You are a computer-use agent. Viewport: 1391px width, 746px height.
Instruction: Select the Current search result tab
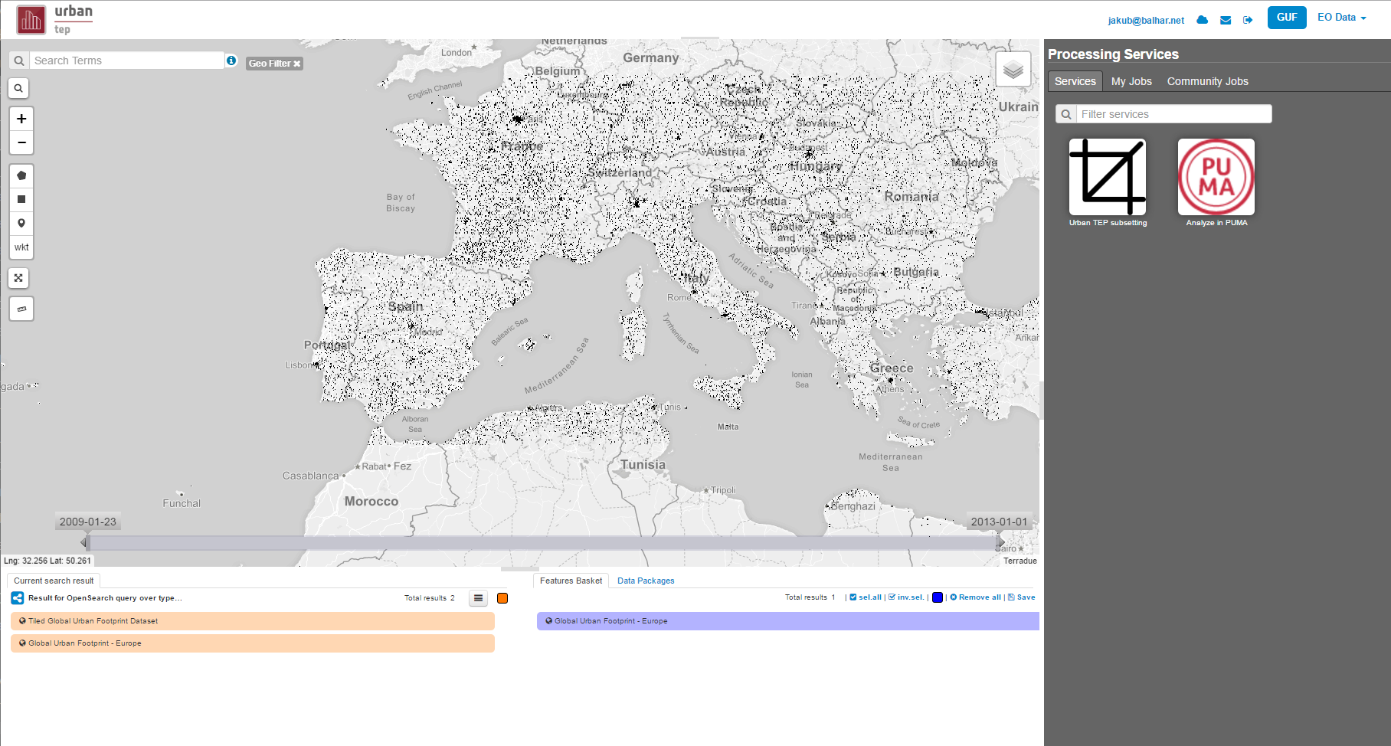point(54,581)
